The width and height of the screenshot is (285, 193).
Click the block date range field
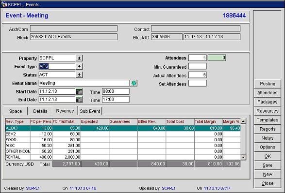click(212, 37)
